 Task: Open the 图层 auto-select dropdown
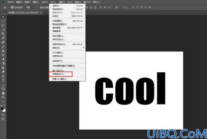point(30,7)
